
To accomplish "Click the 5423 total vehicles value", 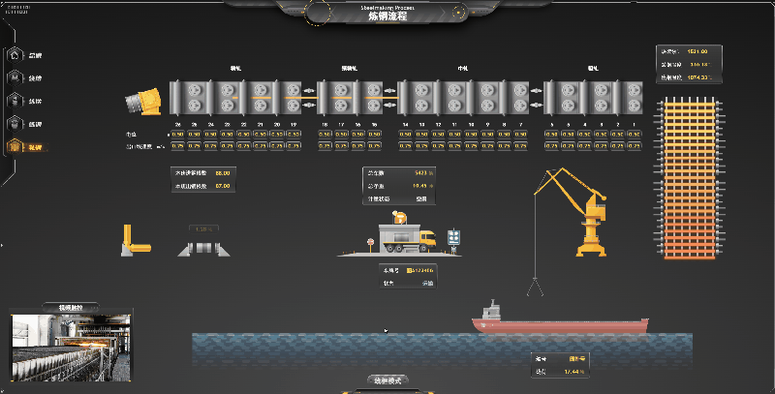I will pos(420,173).
